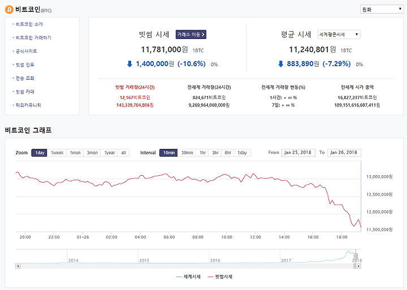Viewport: 407px width, 290px height.
Task: Click the 16,827,237비트코인 value
Action: tap(357, 98)
